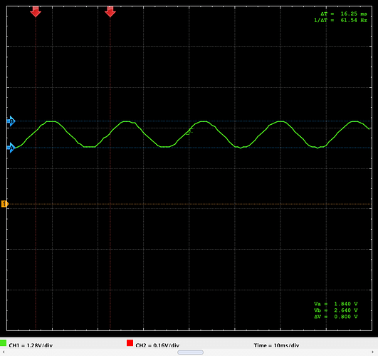
Task: Grab the blue A voltage cursor marker
Action: (x=11, y=148)
